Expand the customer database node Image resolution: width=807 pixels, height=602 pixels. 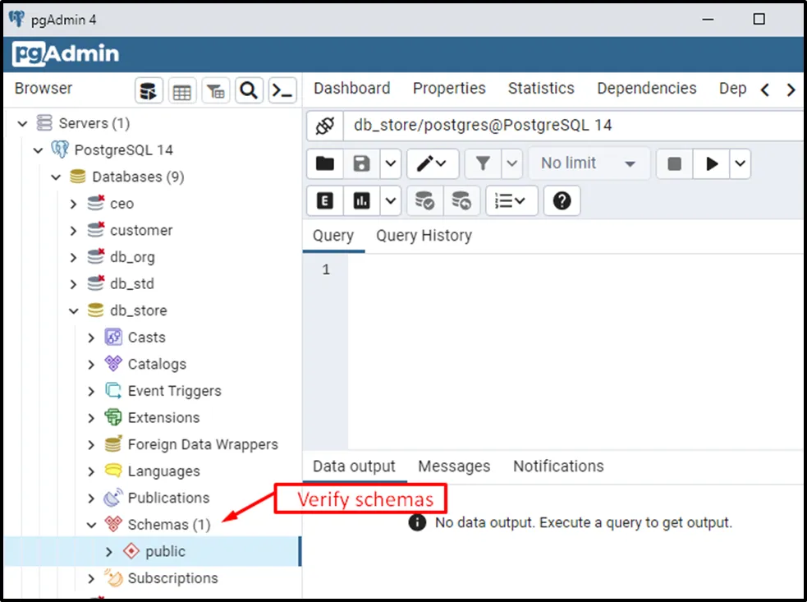(74, 231)
